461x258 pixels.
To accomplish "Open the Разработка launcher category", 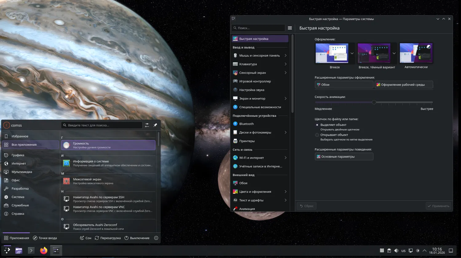I will point(30,189).
